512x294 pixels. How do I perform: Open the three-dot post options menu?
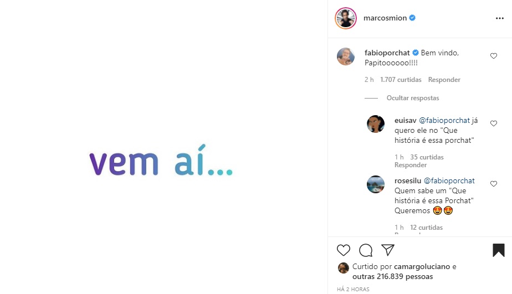point(500,18)
